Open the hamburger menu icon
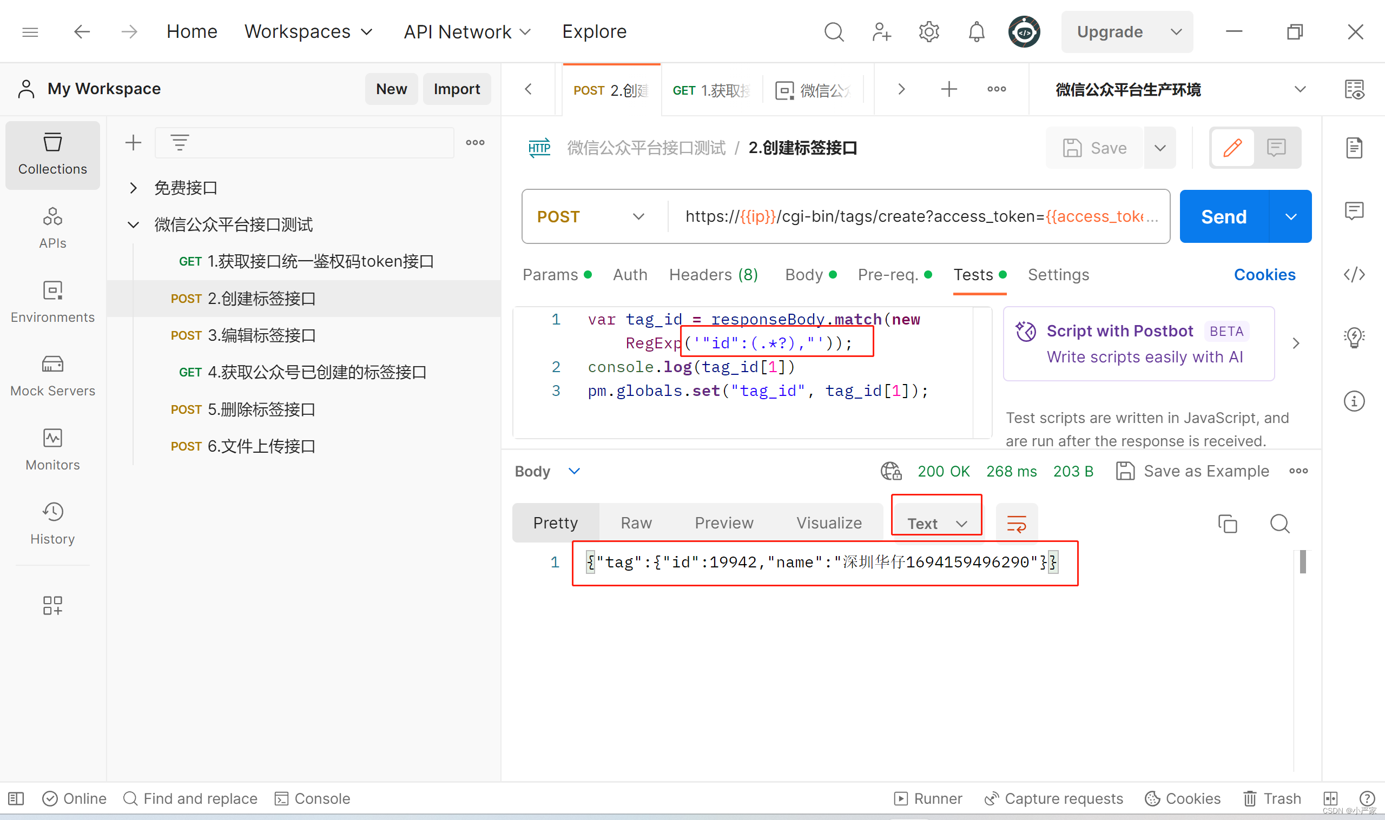The height and width of the screenshot is (820, 1385). pos(30,32)
